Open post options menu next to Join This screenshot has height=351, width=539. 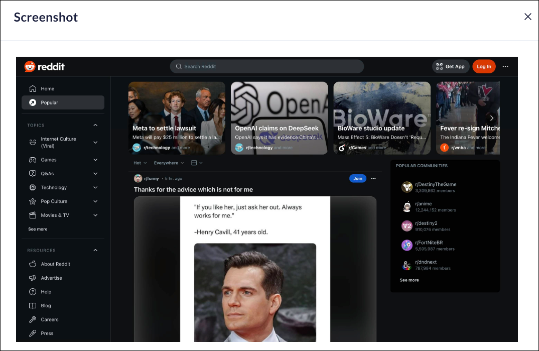coord(373,178)
